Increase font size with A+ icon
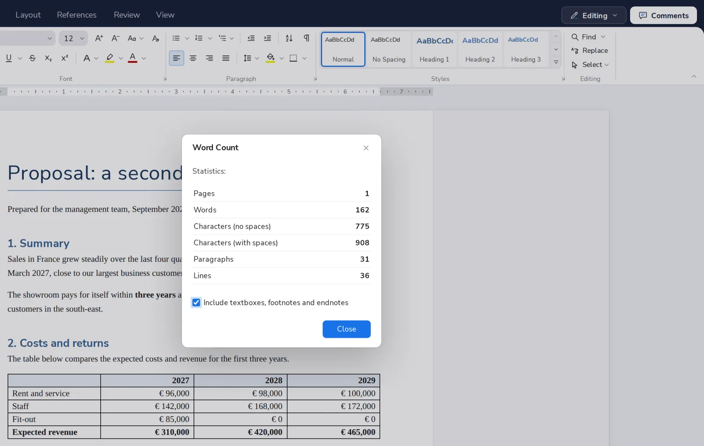 pyautogui.click(x=99, y=38)
